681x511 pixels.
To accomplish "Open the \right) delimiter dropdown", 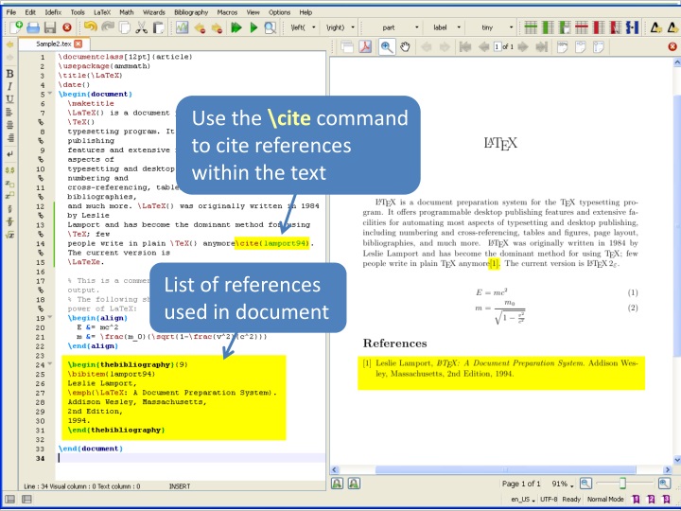I will [x=352, y=27].
